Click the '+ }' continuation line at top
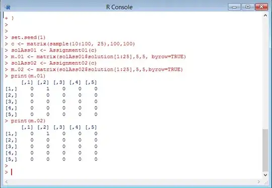This screenshot has height=188, width=272. click(x=10, y=18)
